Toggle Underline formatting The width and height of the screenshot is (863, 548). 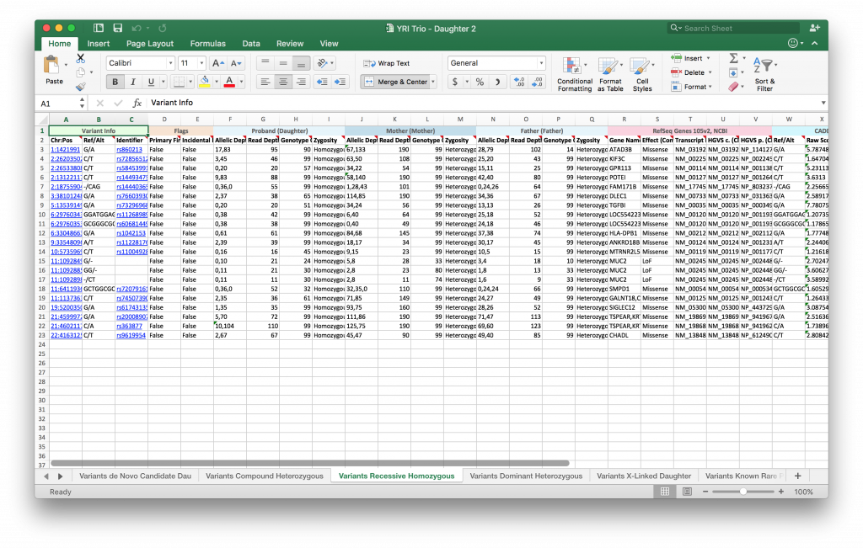pyautogui.click(x=151, y=82)
